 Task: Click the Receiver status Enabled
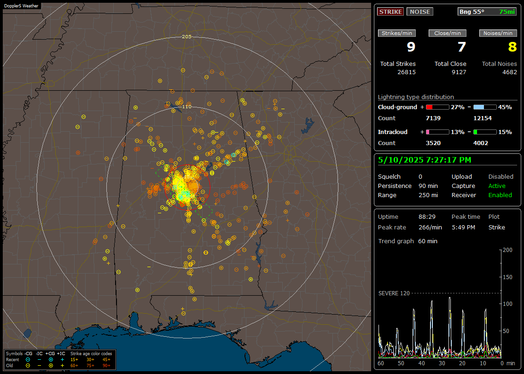pos(500,195)
